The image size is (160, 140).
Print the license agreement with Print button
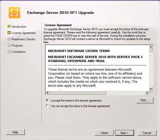[145, 100]
